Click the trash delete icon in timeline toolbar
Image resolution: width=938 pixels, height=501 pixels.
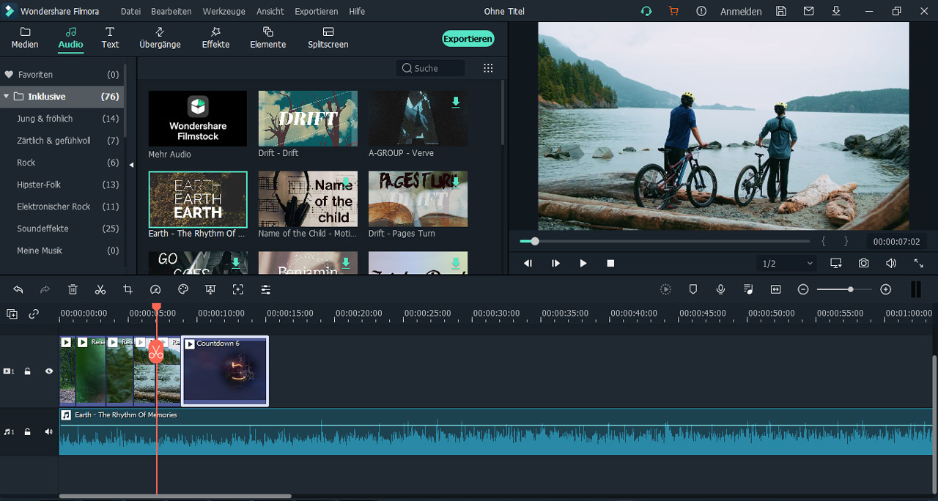(x=73, y=290)
